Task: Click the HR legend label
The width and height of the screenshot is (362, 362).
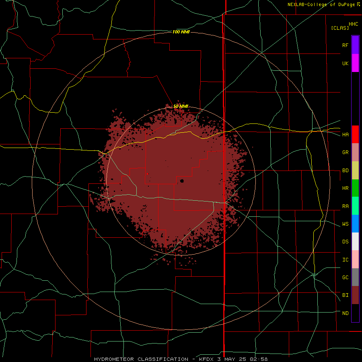Action: pos(345,188)
